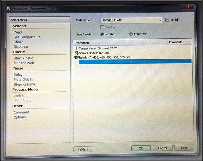
Task: Enable the Use lid checkbox
Action: [167, 20]
